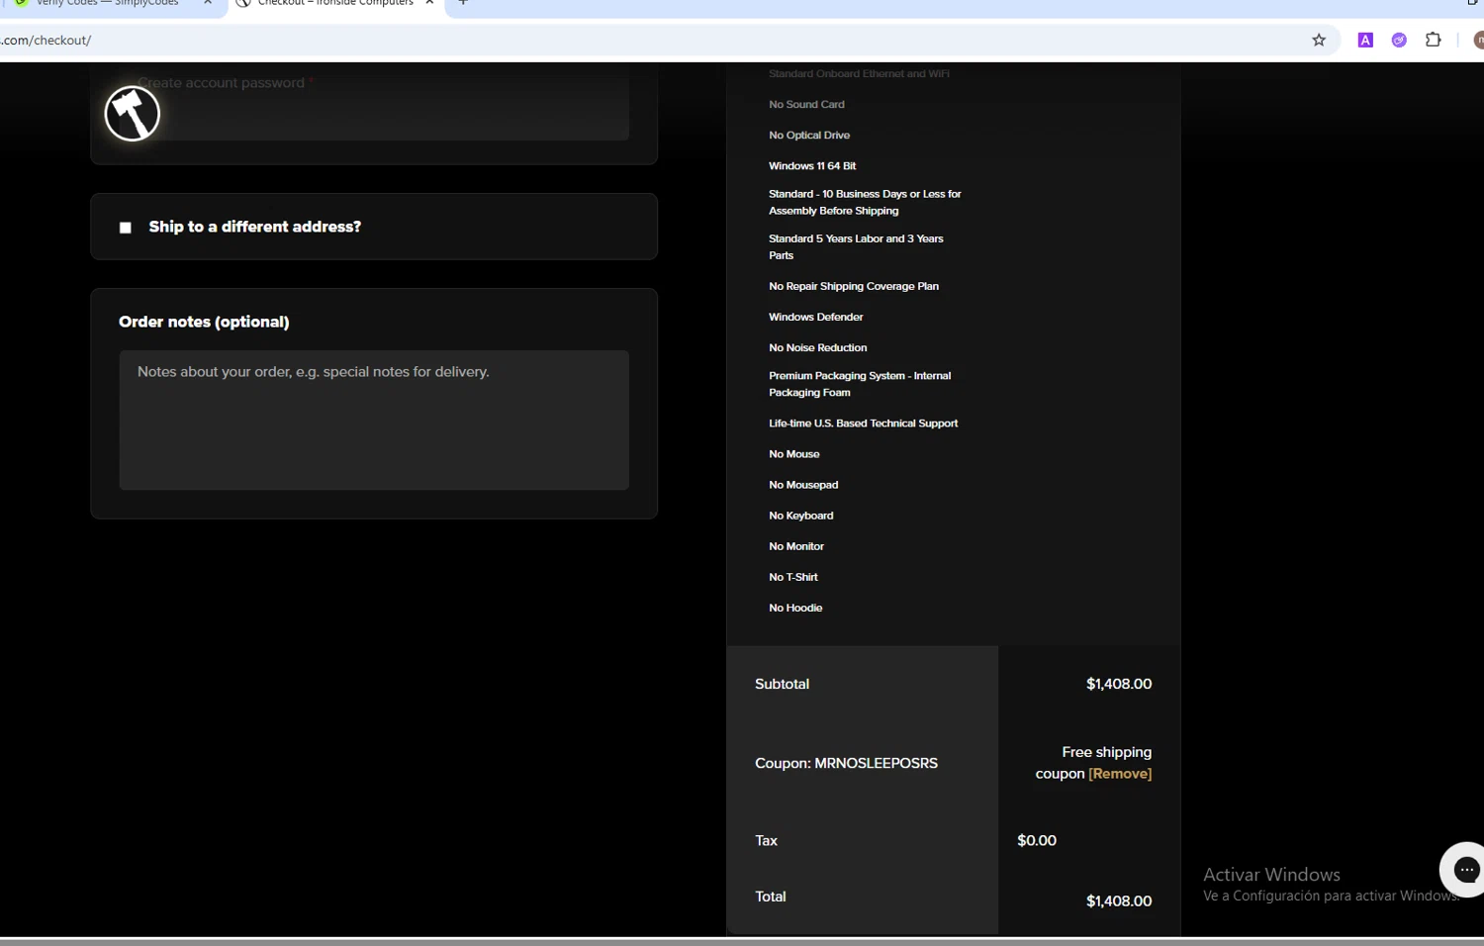Click the Windows Defender line

(x=816, y=318)
